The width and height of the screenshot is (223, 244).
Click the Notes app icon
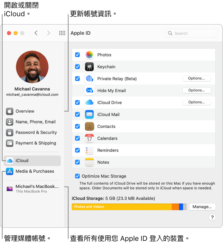pos(89,162)
